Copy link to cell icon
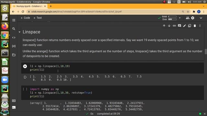The image size is (207, 116). (x=174, y=26)
